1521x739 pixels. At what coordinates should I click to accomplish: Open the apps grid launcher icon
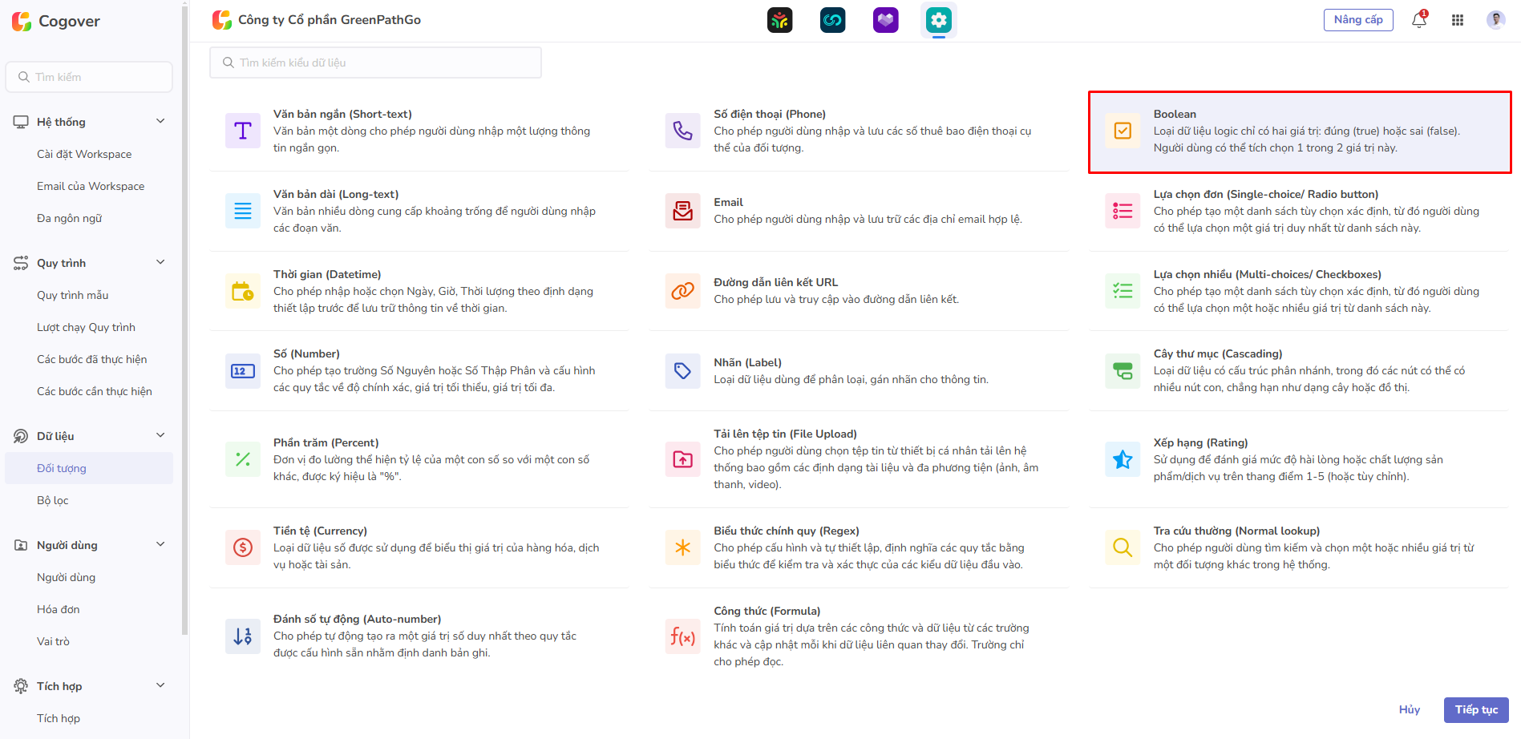coord(1458,20)
